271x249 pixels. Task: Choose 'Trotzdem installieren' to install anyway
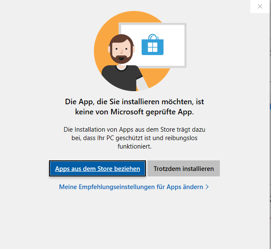(183, 168)
